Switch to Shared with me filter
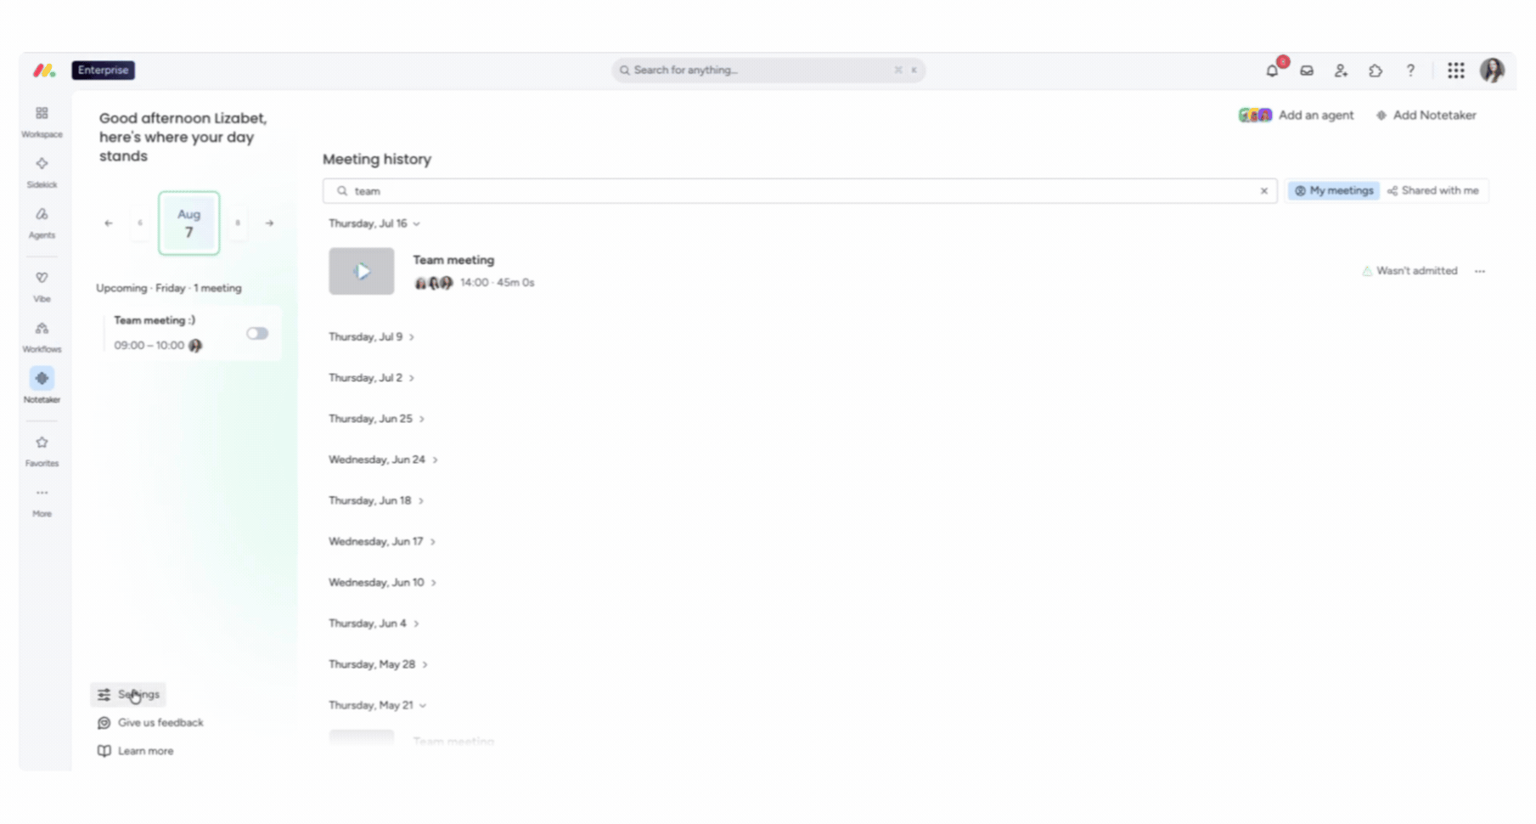This screenshot has width=1536, height=824. [x=1432, y=191]
